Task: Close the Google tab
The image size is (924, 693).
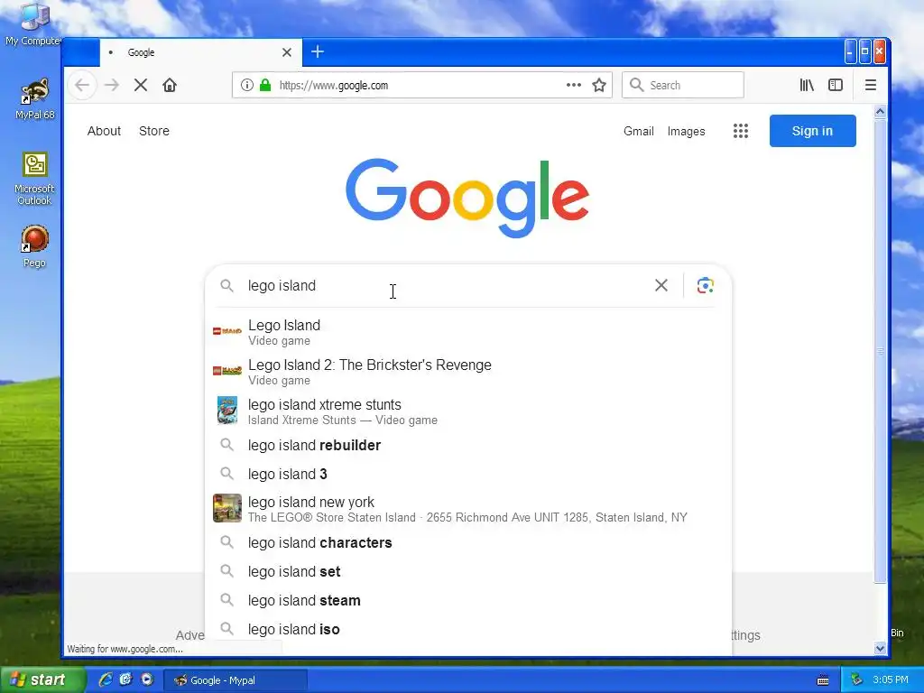Action: 287,52
